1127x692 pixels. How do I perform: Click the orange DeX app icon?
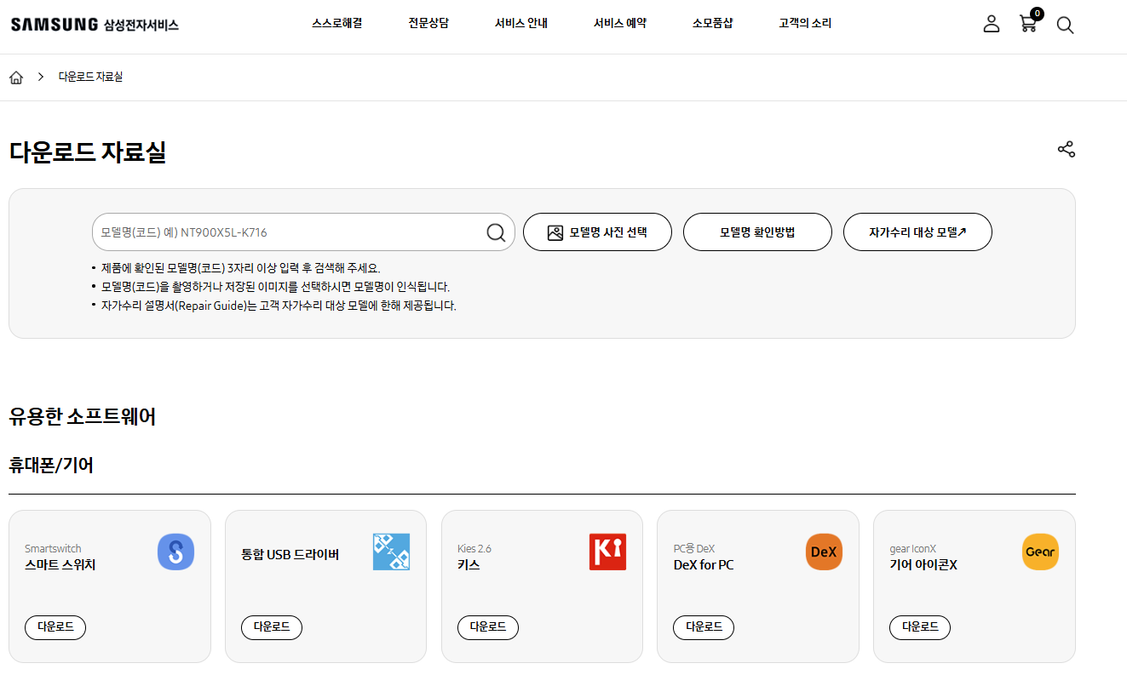[x=824, y=552]
